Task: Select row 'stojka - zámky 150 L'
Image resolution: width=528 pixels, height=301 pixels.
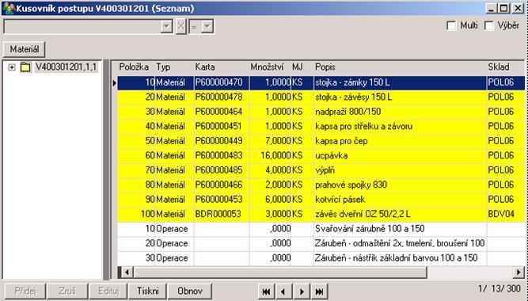Action: (x=321, y=82)
